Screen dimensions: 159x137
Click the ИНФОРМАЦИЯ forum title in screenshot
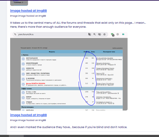(32, 63)
